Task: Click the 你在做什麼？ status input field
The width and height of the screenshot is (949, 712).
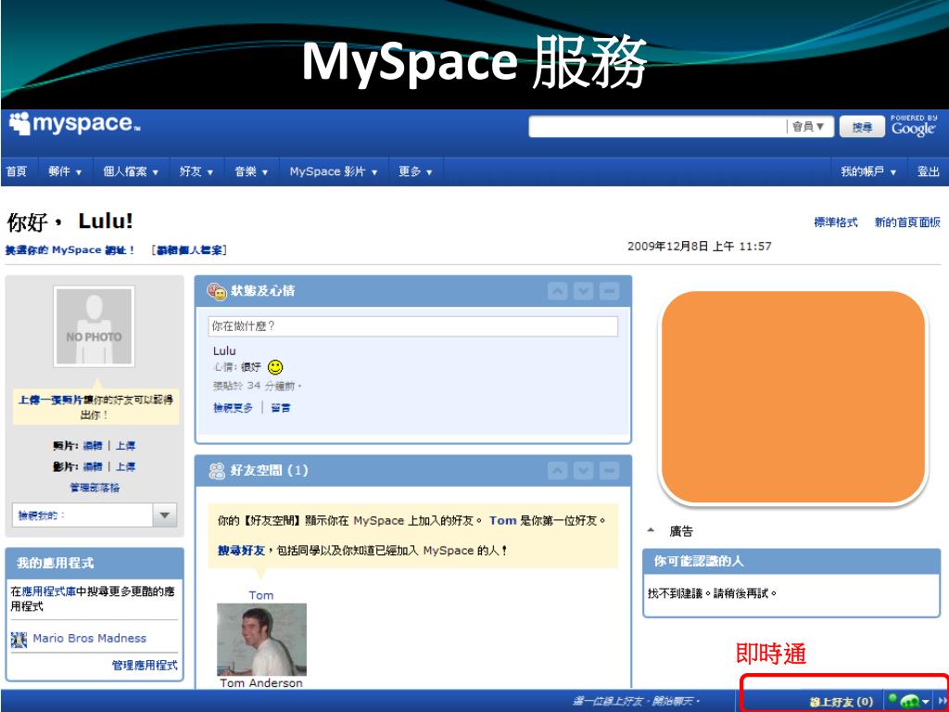Action: [413, 326]
